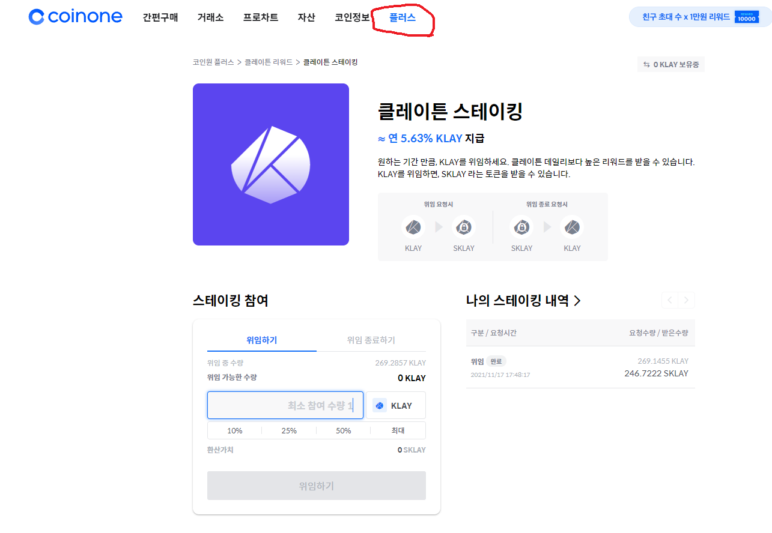The height and width of the screenshot is (533, 772).
Task: Click the KLAY currency icon beside input
Action: pos(380,406)
